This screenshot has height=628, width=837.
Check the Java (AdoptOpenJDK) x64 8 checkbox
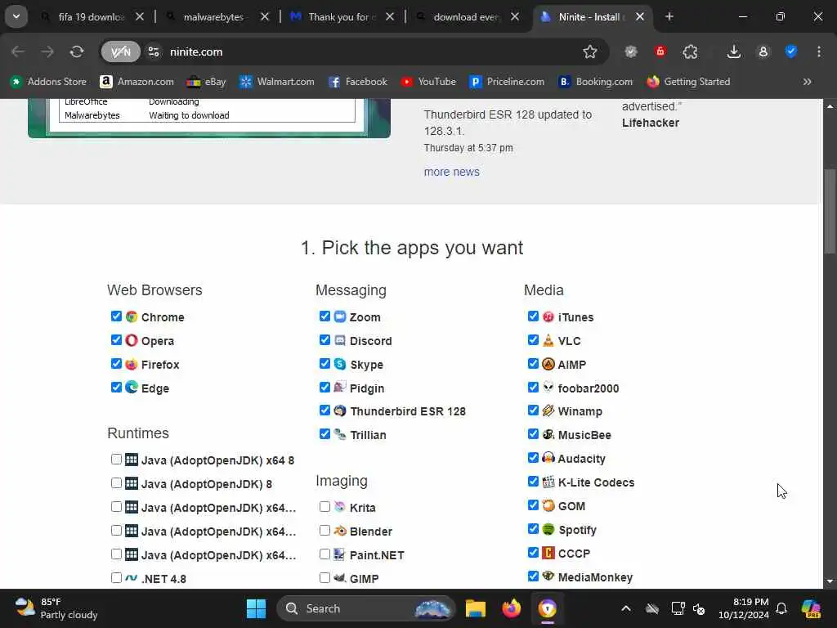click(116, 460)
